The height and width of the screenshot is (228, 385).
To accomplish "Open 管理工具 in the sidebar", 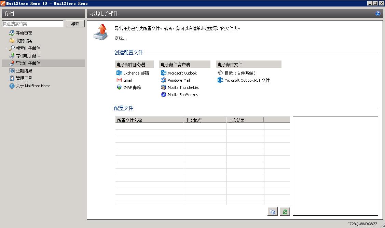I will click(24, 78).
